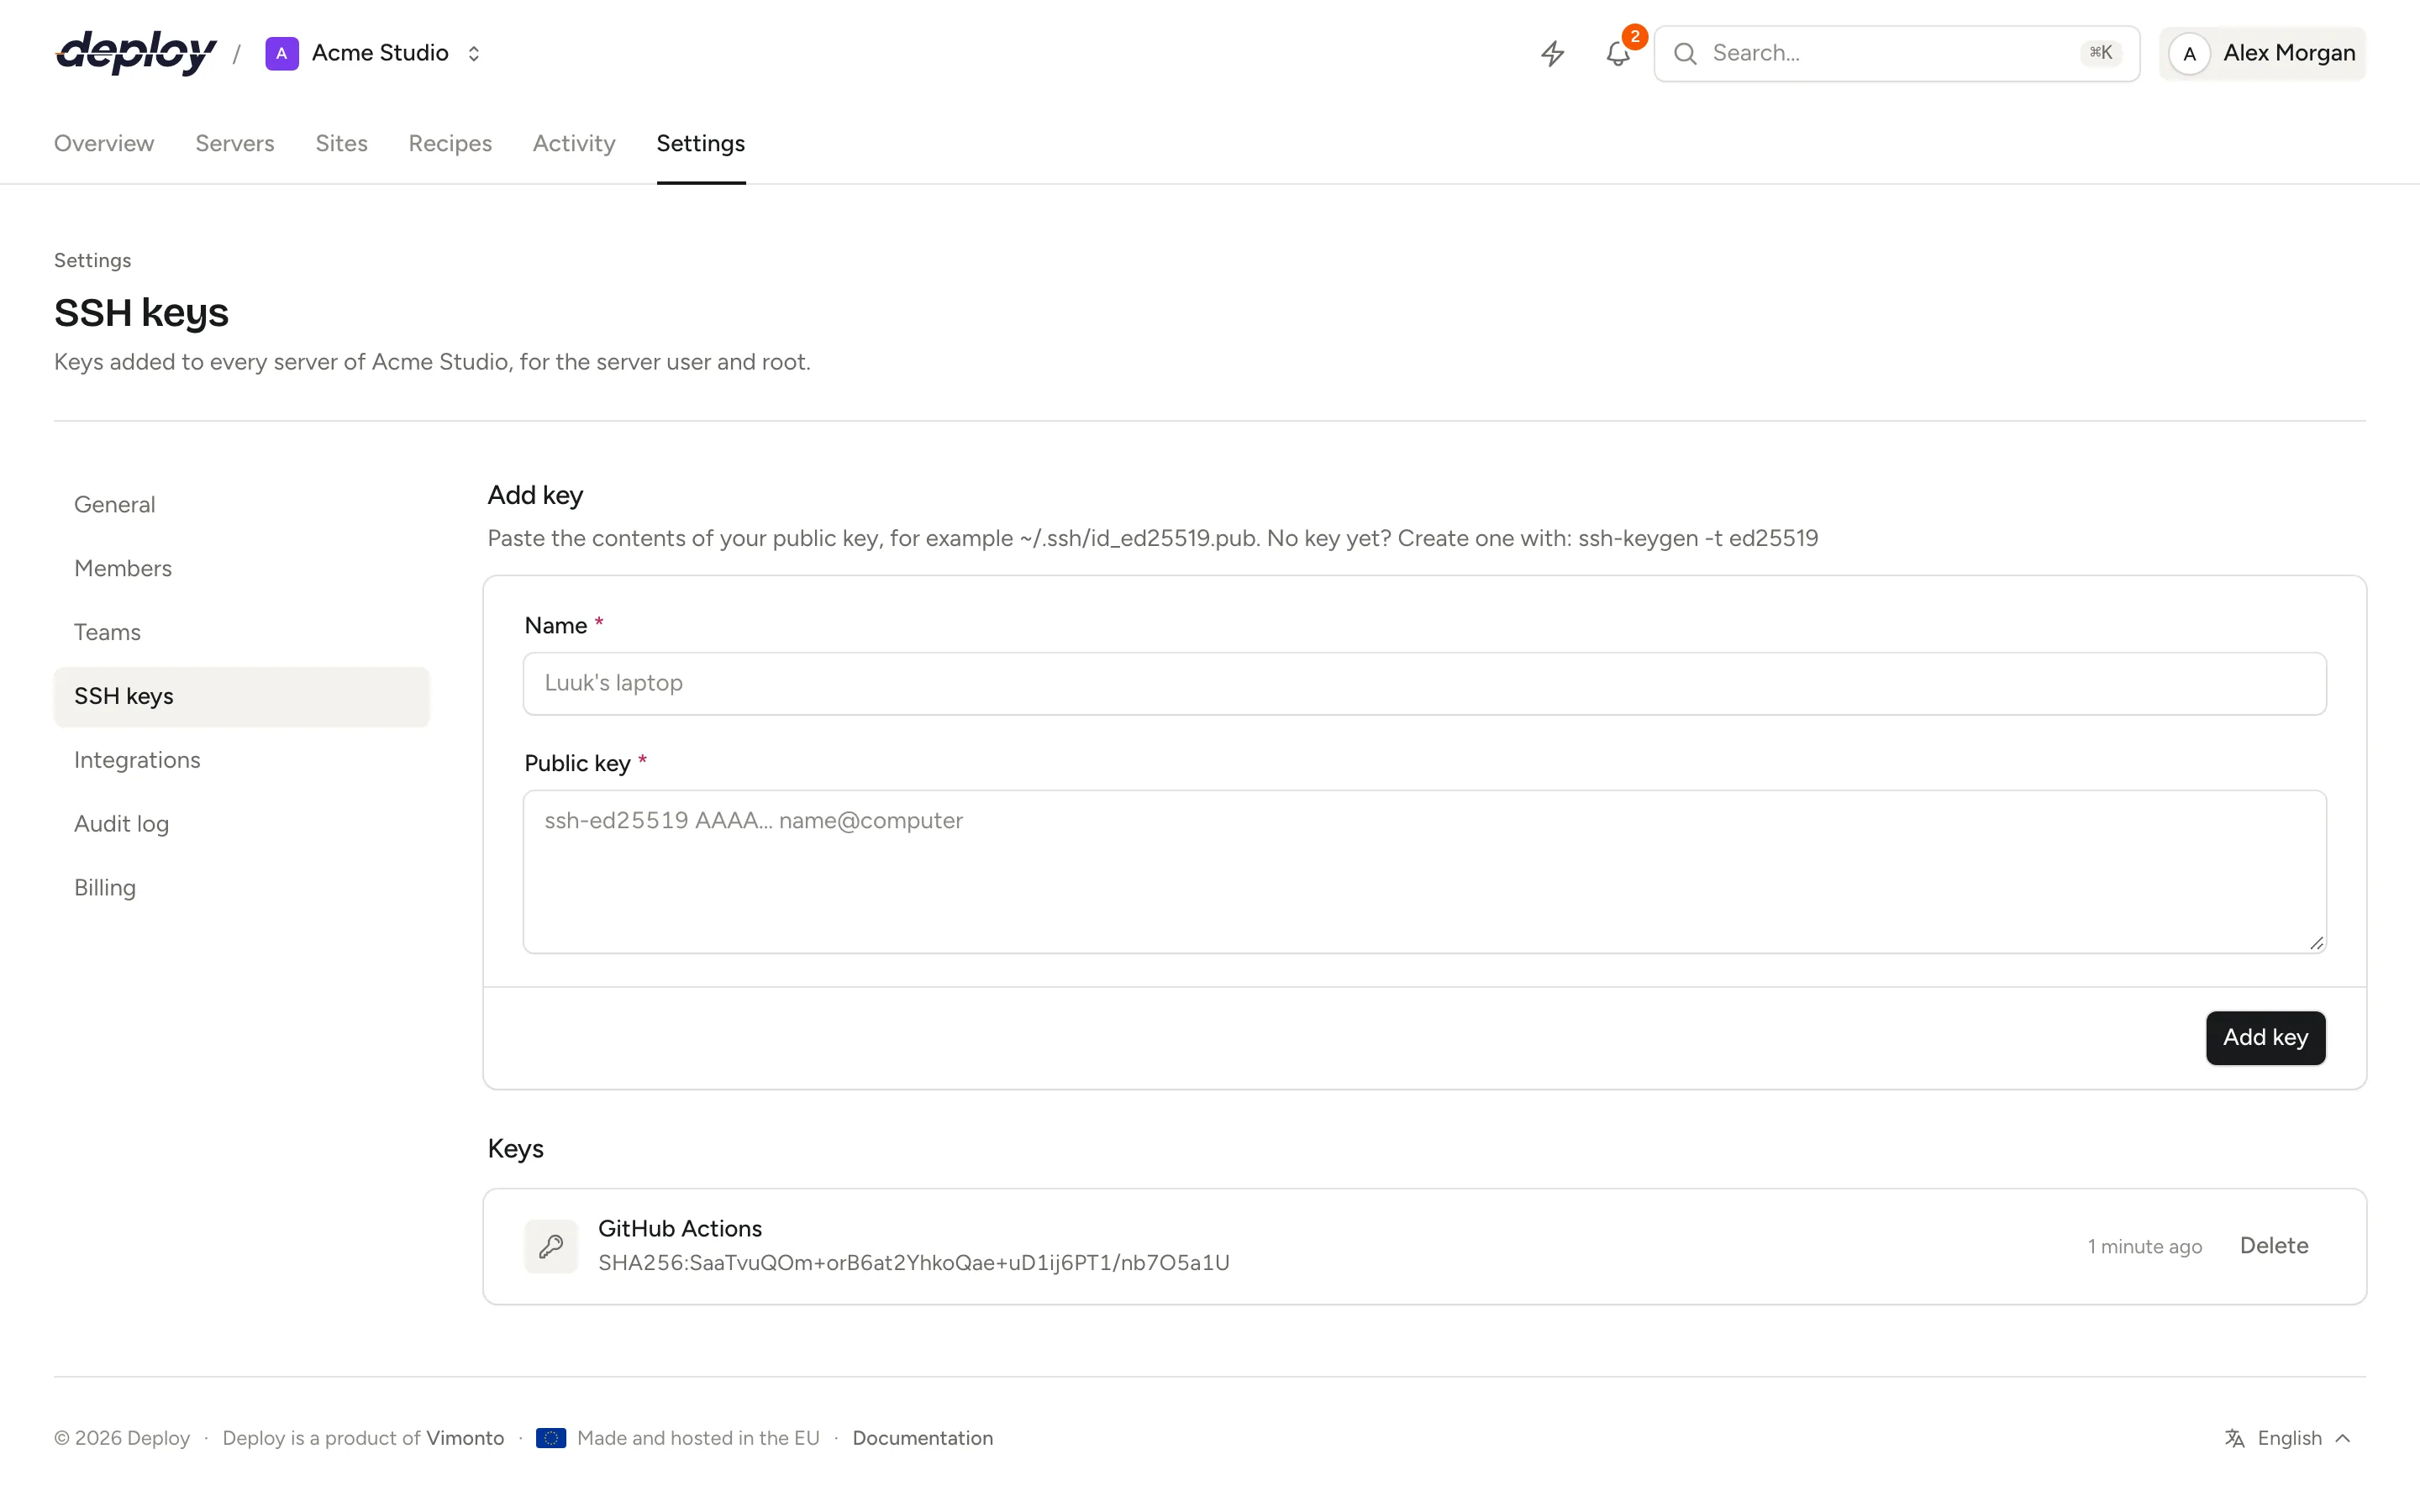The height and width of the screenshot is (1512, 2420).
Task: Open Billing in sidebar
Action: pos(242,888)
